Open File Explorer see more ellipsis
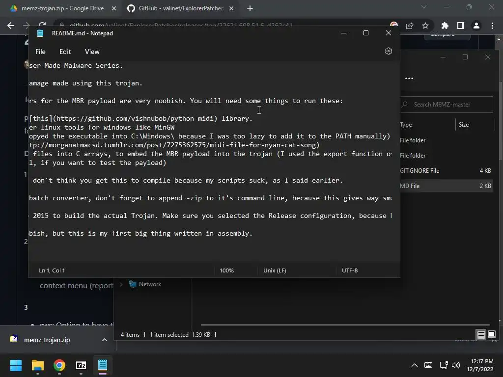Viewport: 503px width, 377px height. pos(409,78)
